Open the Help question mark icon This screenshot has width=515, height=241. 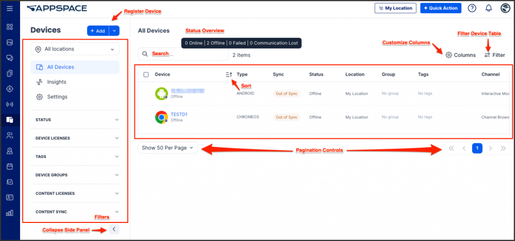[x=472, y=8]
